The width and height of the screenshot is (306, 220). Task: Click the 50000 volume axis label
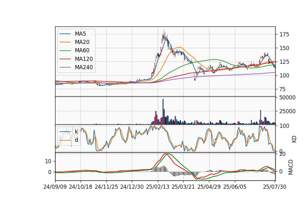[x=287, y=98]
